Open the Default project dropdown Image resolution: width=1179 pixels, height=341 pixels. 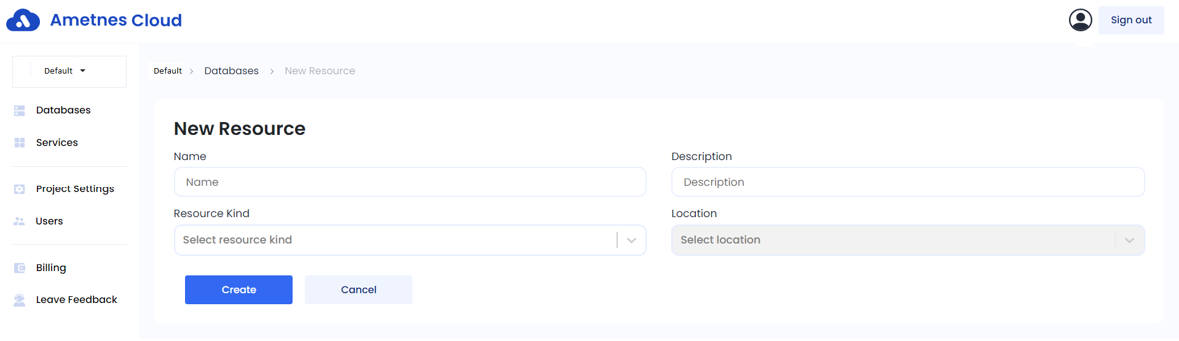point(65,71)
